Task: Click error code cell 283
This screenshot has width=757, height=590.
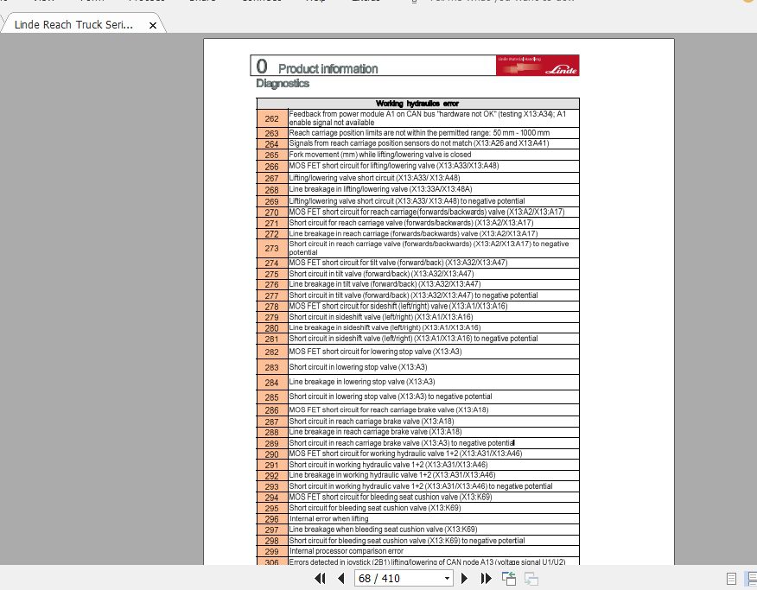Action: [272, 367]
